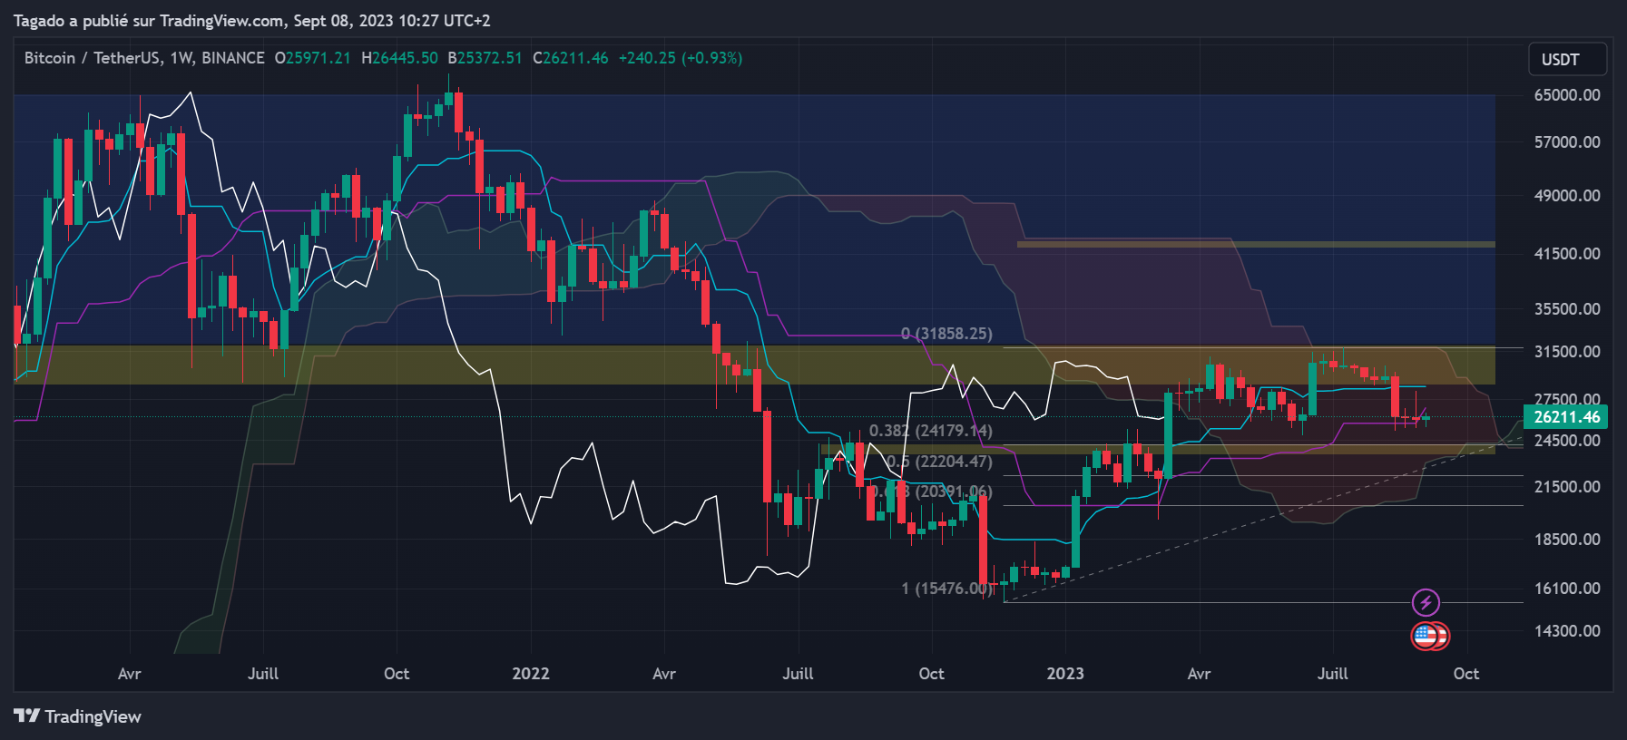Image resolution: width=1627 pixels, height=740 pixels.
Task: Click the 2022 label on time axis
Action: click(x=531, y=674)
